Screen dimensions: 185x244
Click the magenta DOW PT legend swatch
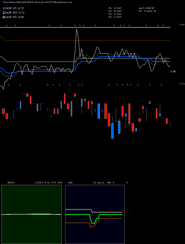coord(4,17)
